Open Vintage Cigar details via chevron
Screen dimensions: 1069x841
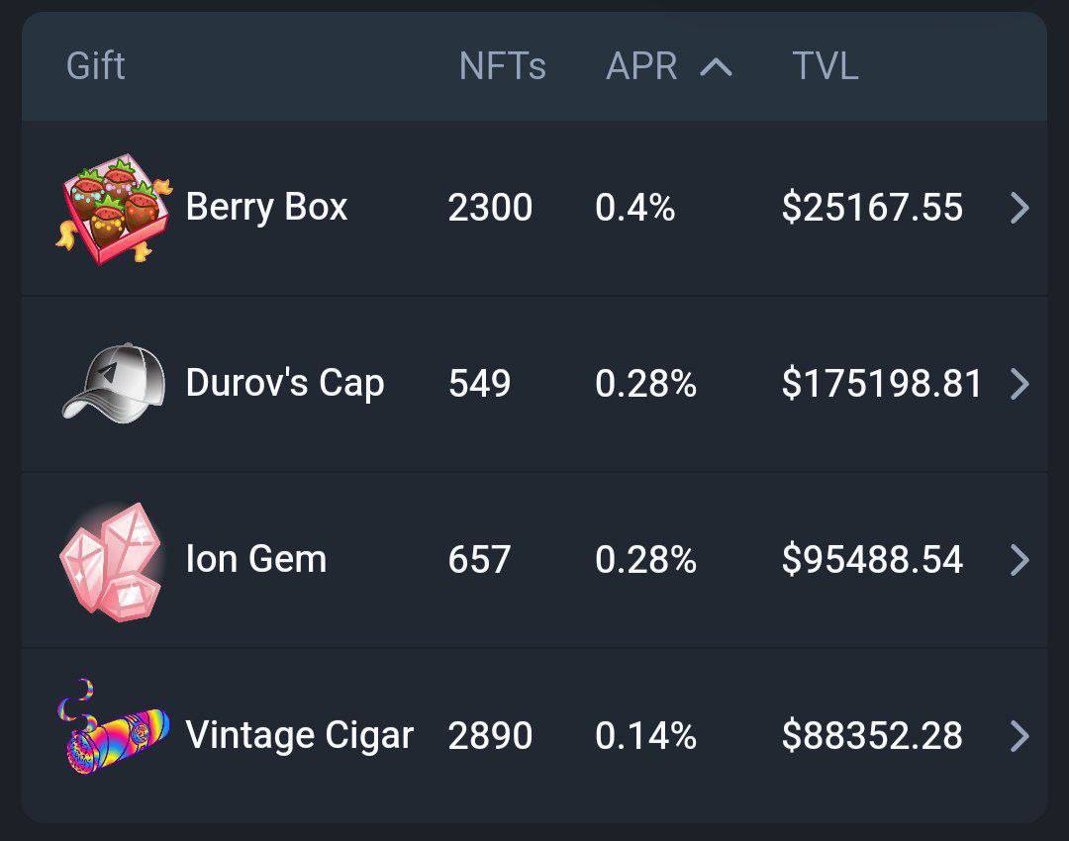click(x=1020, y=736)
